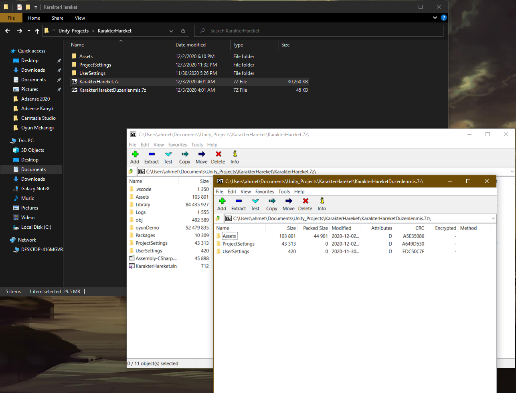This screenshot has width=516, height=393.
Task: Click Extract in the KarakterHareket.7z 7-Zip window
Action: [x=152, y=157]
